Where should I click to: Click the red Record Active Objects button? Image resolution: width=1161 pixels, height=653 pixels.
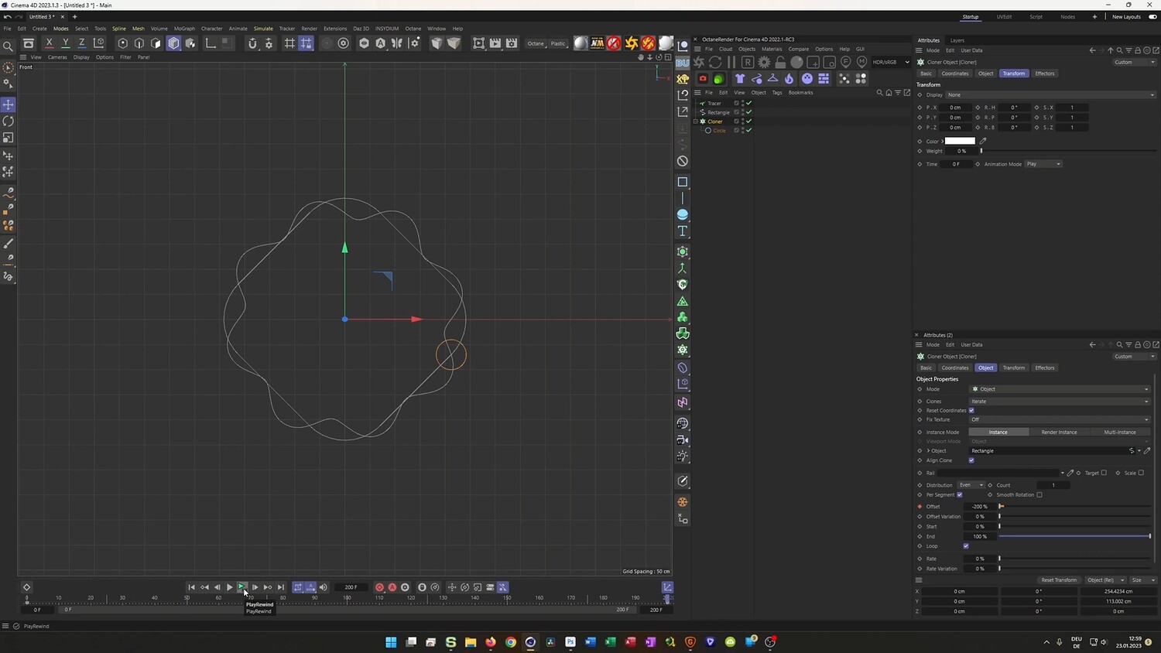pos(379,587)
